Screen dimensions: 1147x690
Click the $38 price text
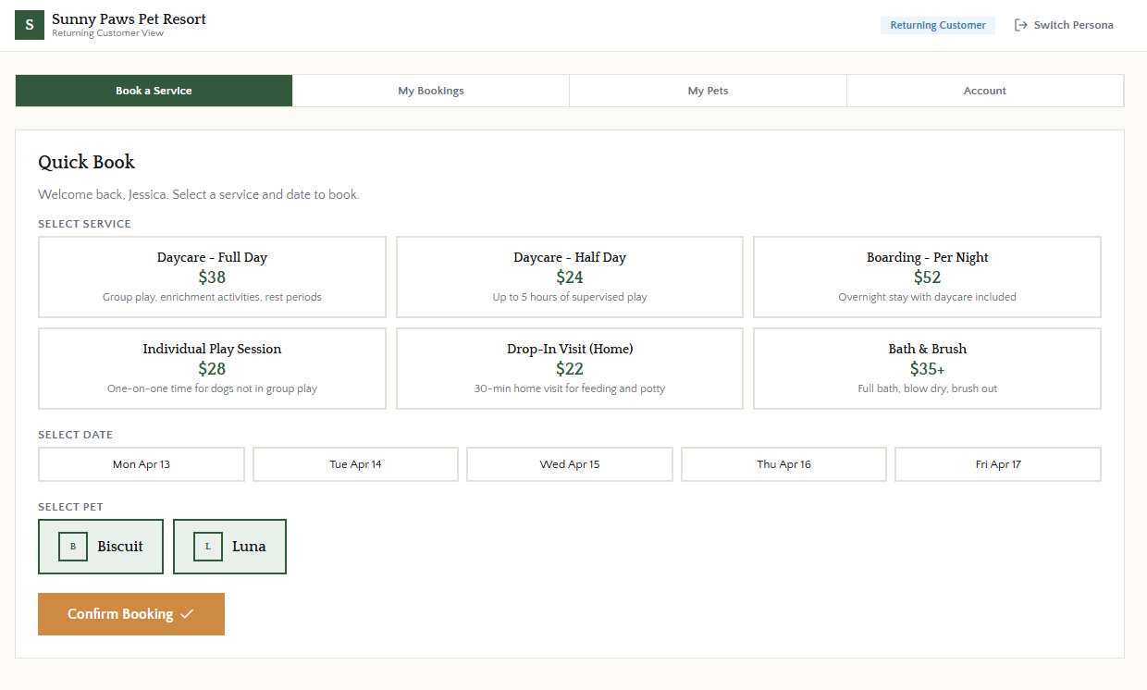click(x=212, y=277)
